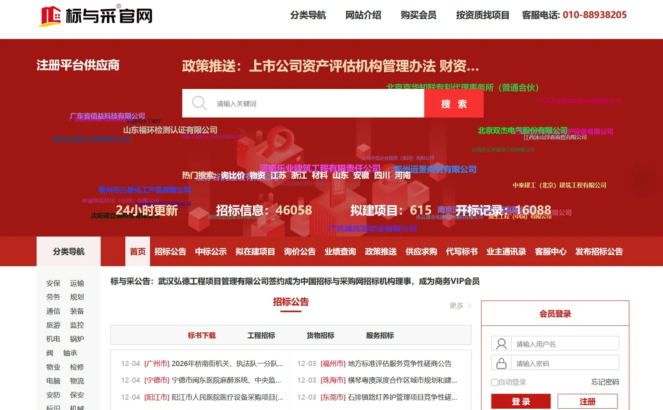The height and width of the screenshot is (410, 663).
Task: Select 江苏 from hot search keywords
Action: pyautogui.click(x=278, y=175)
